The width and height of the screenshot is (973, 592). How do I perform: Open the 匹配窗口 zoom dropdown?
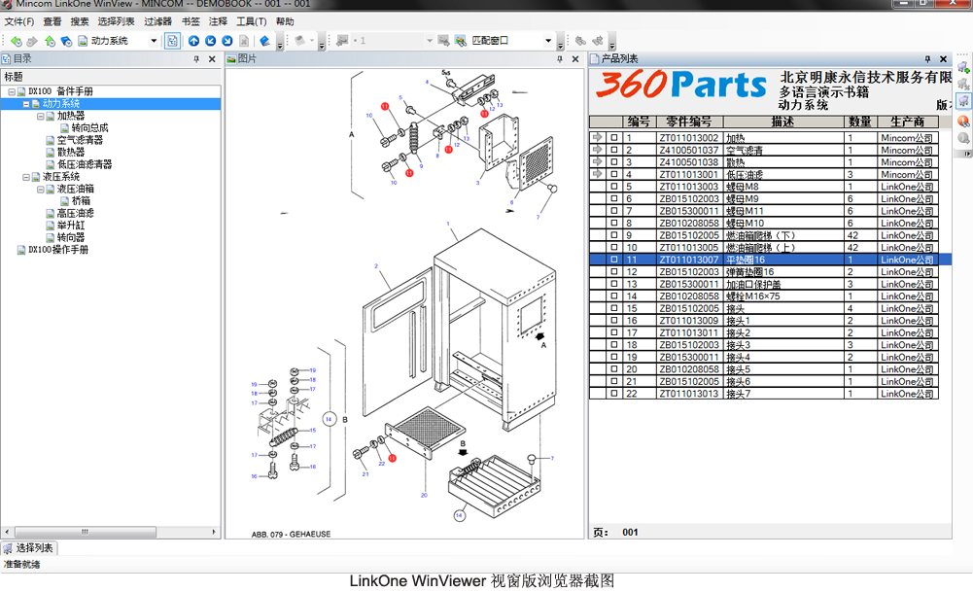(548, 41)
